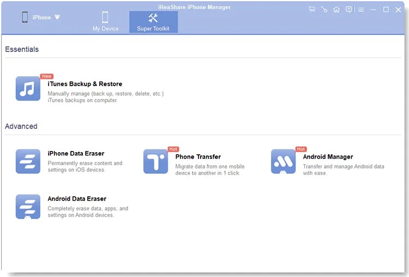
Task: Click the New badge on iTunes Backup
Action: tap(47, 76)
